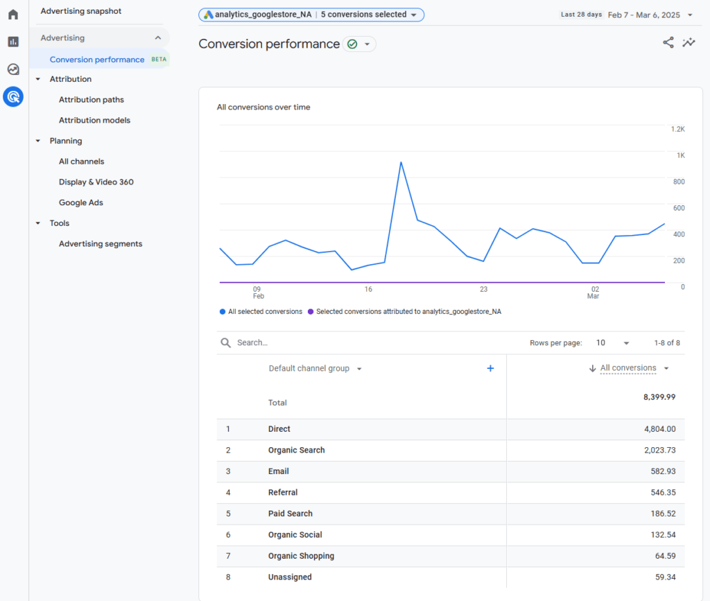Click inside the table Search field

[277, 342]
